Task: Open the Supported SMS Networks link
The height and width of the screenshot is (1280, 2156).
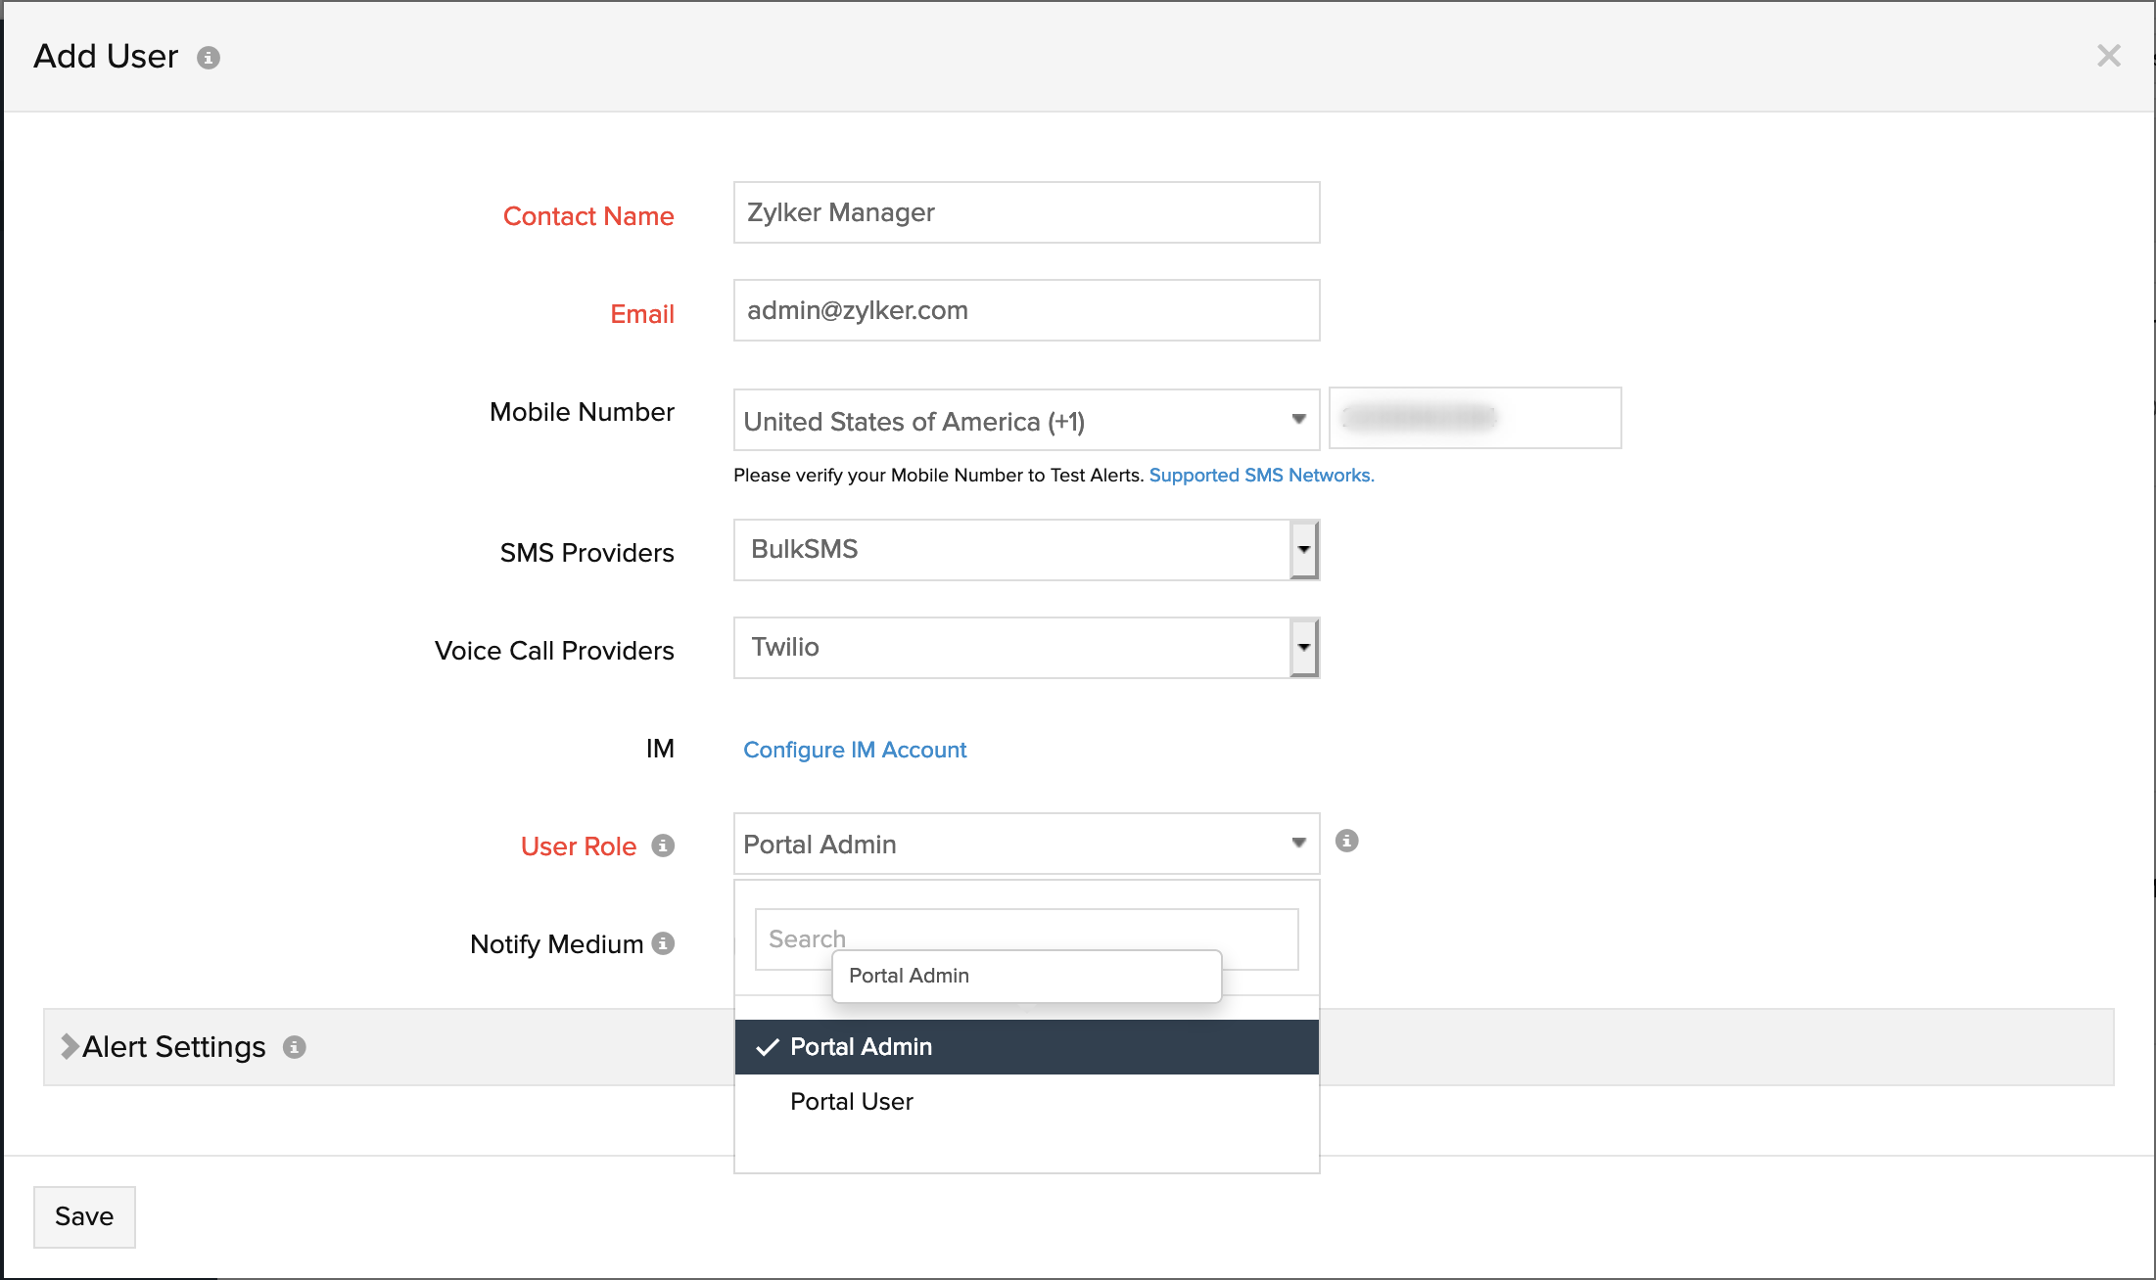Action: (1261, 475)
